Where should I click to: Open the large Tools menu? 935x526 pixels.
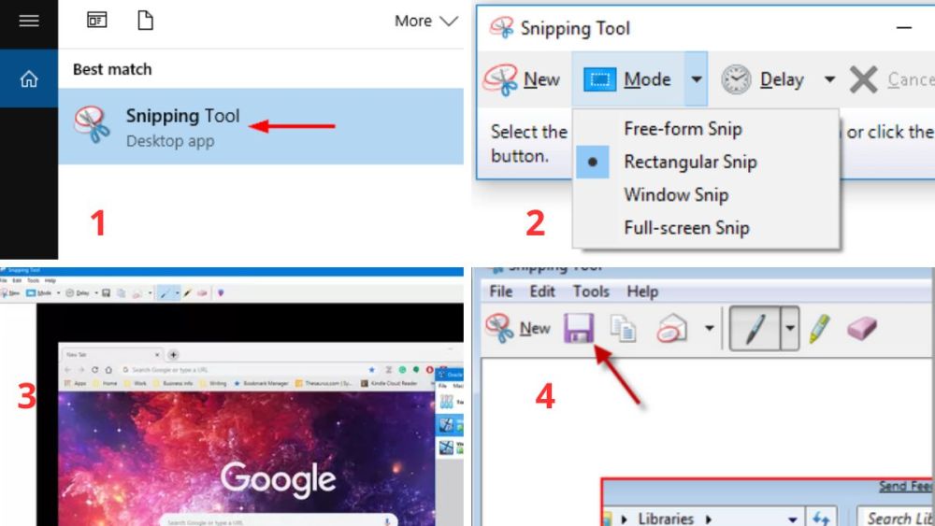point(591,291)
